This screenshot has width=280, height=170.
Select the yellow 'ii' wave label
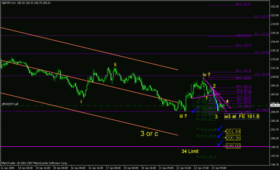click(x=115, y=64)
